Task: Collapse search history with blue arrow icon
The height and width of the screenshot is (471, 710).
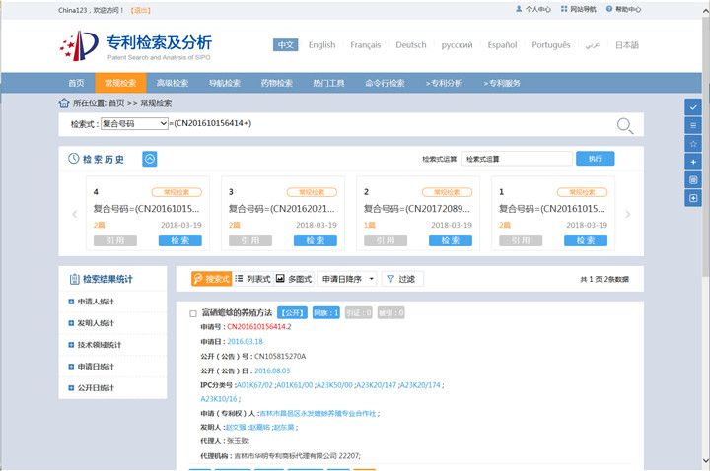Action: (x=150, y=159)
